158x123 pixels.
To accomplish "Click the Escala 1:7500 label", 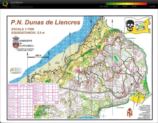I will coord(23,29).
